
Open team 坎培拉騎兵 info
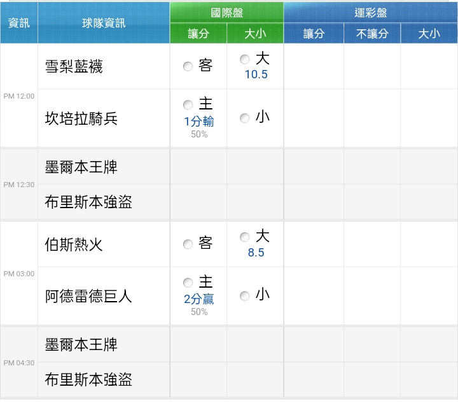(x=81, y=118)
